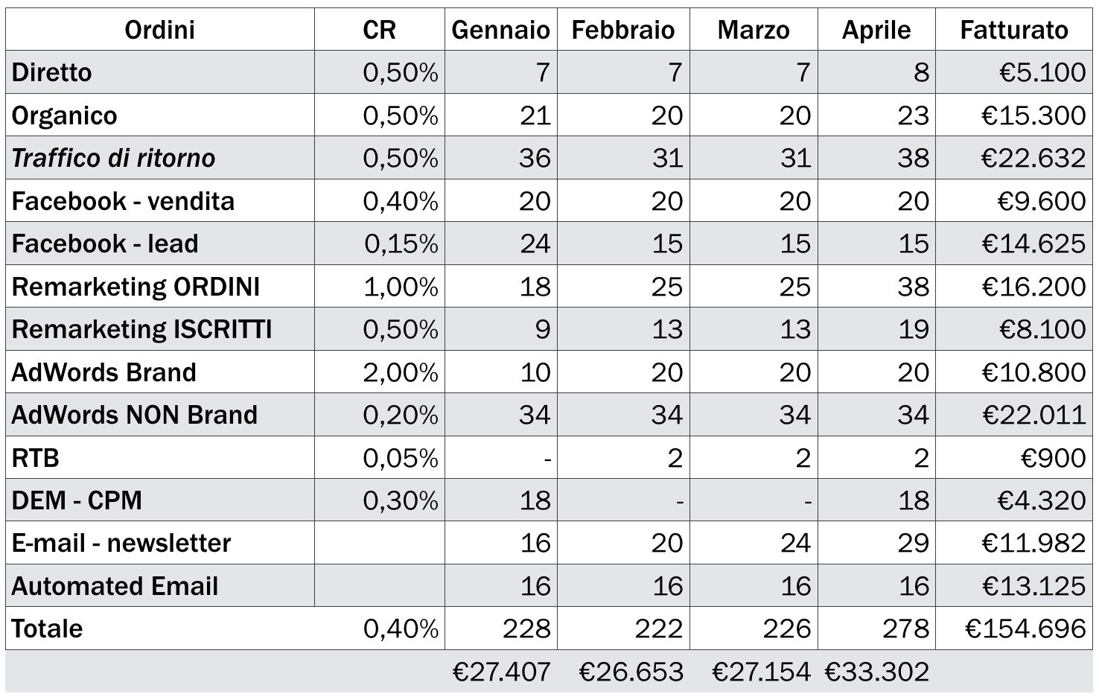Click the €27.407 January revenue total

coord(501,672)
